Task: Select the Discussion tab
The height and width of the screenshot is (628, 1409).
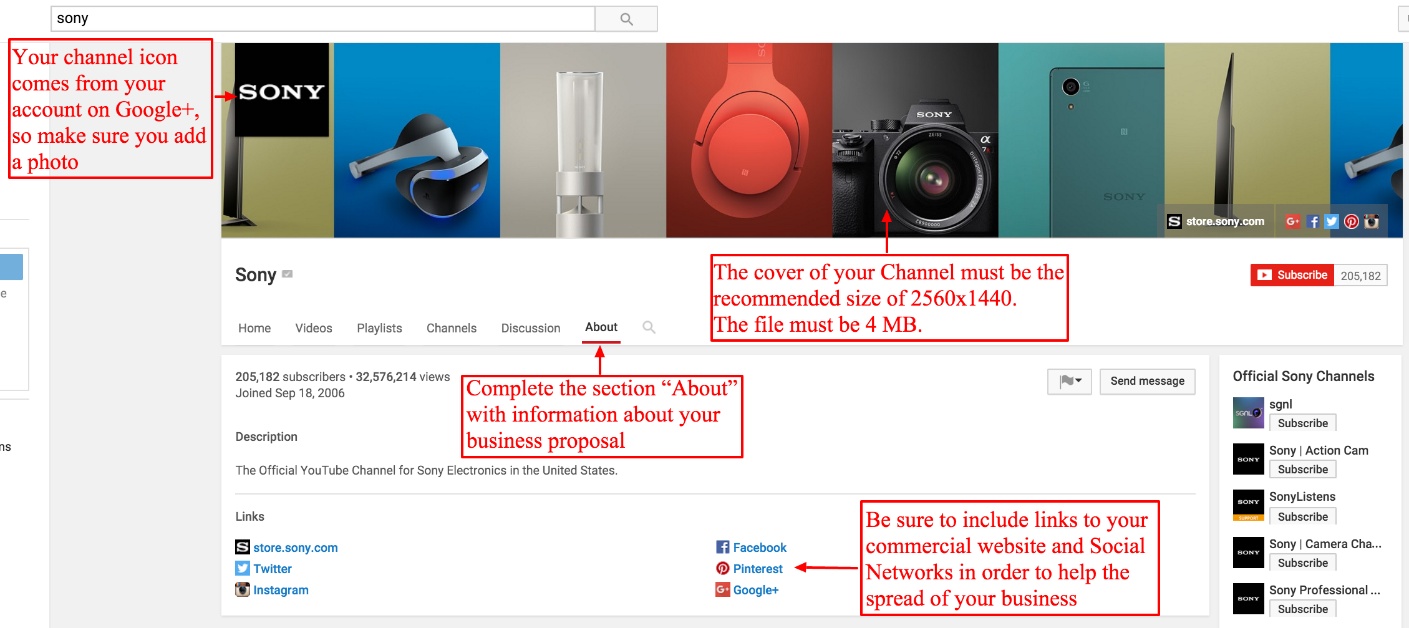Action: 530,328
